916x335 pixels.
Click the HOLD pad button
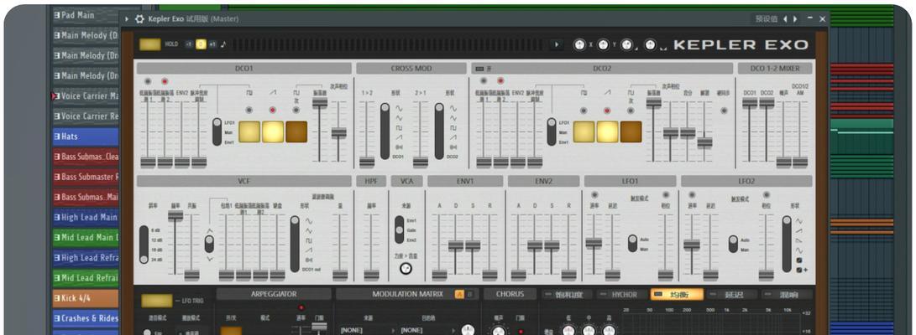[151, 44]
